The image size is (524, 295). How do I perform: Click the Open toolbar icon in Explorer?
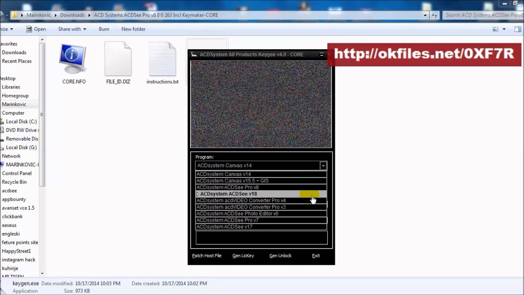pos(29,29)
